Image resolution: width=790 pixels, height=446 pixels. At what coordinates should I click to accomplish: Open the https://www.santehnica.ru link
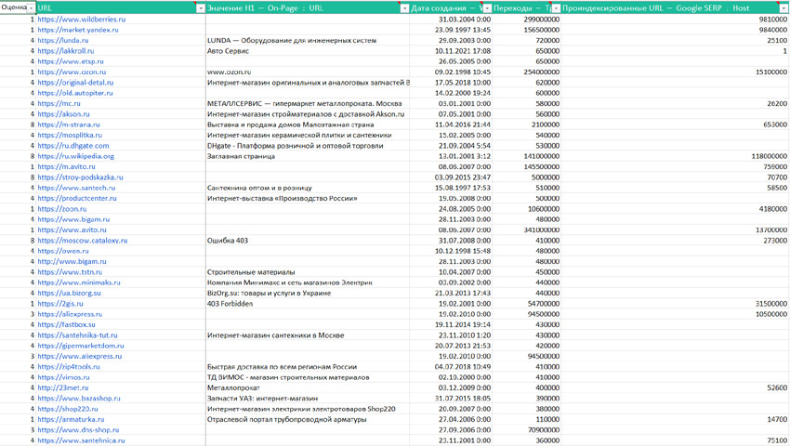point(81,440)
